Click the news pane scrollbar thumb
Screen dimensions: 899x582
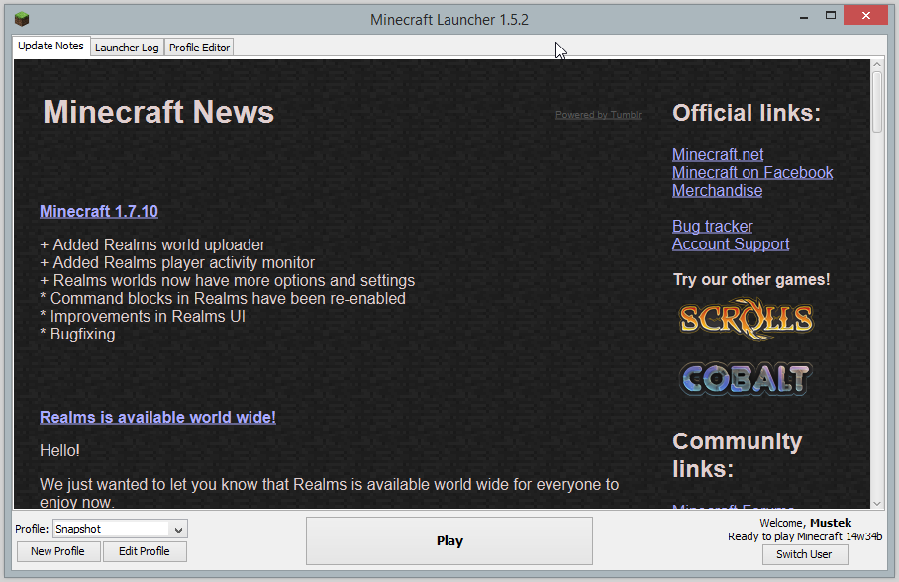point(877,102)
